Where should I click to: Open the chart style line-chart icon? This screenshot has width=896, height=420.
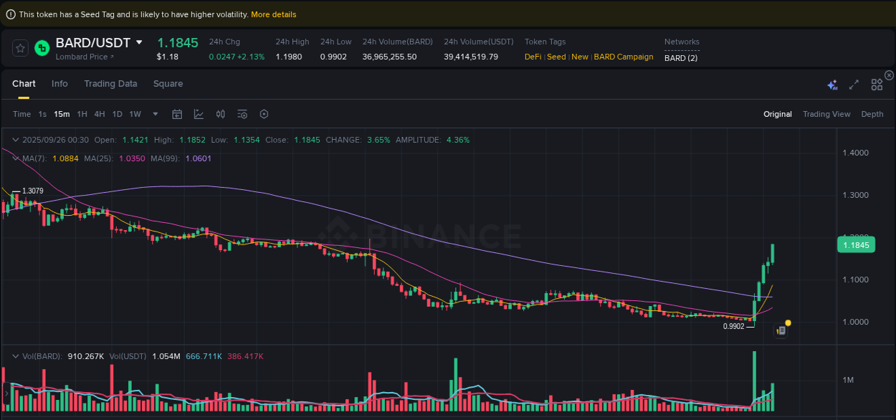198,114
